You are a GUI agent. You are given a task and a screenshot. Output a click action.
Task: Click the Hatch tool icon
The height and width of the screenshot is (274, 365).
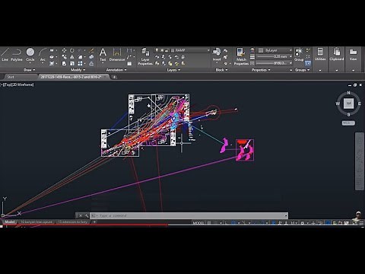(52, 63)
